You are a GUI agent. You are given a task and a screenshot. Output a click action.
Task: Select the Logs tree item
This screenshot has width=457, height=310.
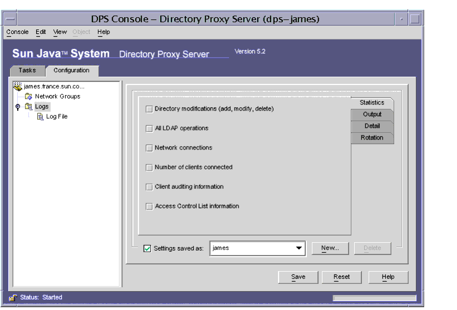[42, 107]
